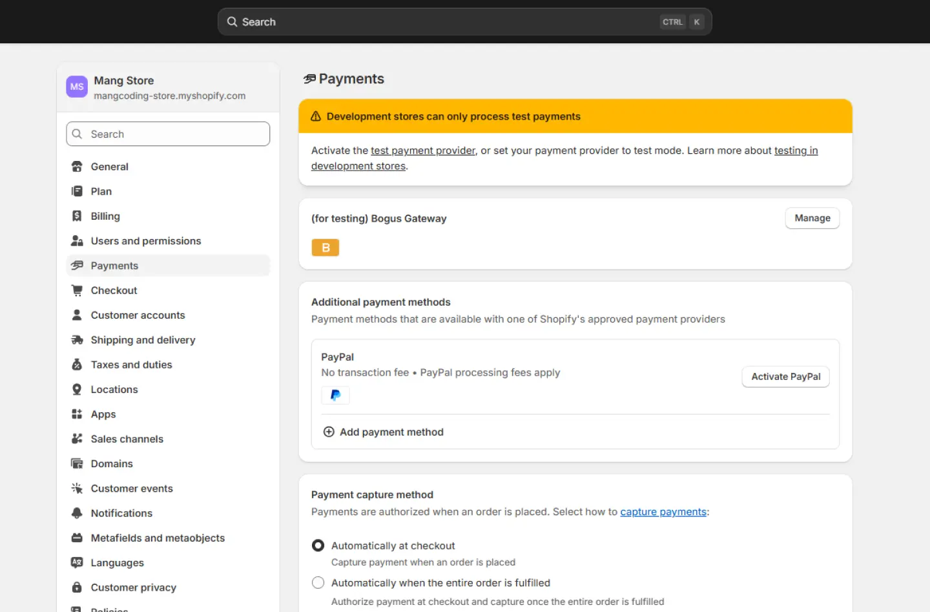Select Automatically when entire order is fulfilled

(318, 583)
